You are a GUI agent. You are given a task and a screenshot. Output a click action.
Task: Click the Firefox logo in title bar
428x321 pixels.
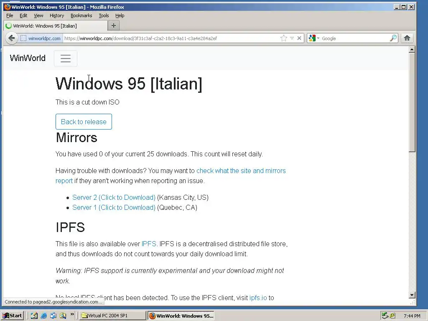coord(8,7)
